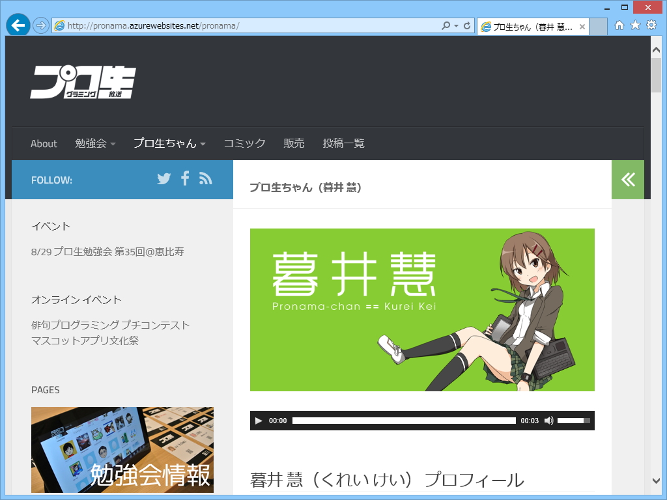667x500 pixels.
Task: Open the 8/29 プロ生勉強会 event link
Action: point(108,252)
